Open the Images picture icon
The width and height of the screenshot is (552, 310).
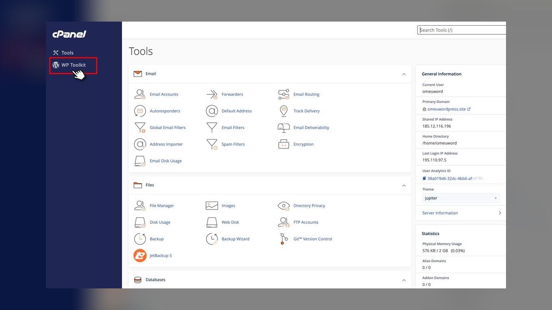tap(212, 205)
